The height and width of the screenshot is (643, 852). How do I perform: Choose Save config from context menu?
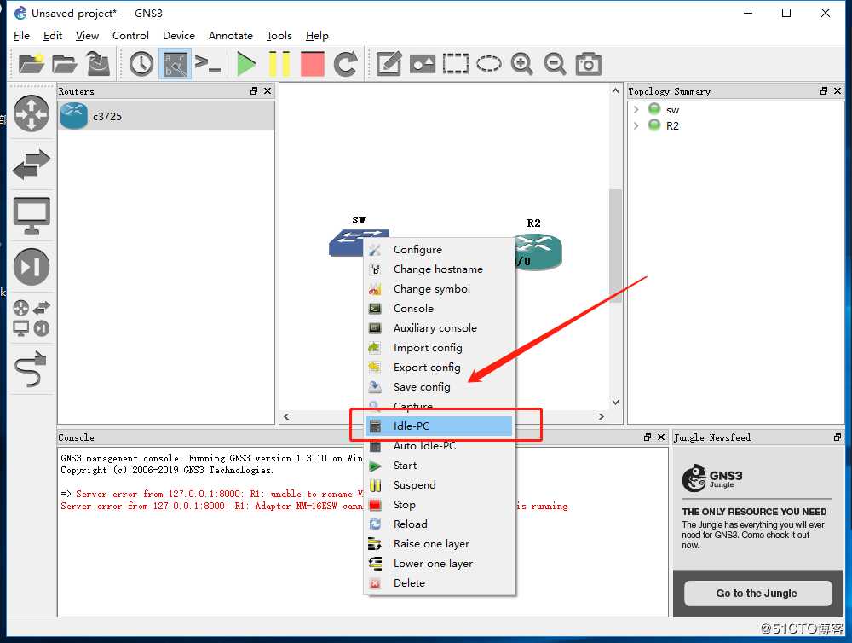(x=439, y=386)
